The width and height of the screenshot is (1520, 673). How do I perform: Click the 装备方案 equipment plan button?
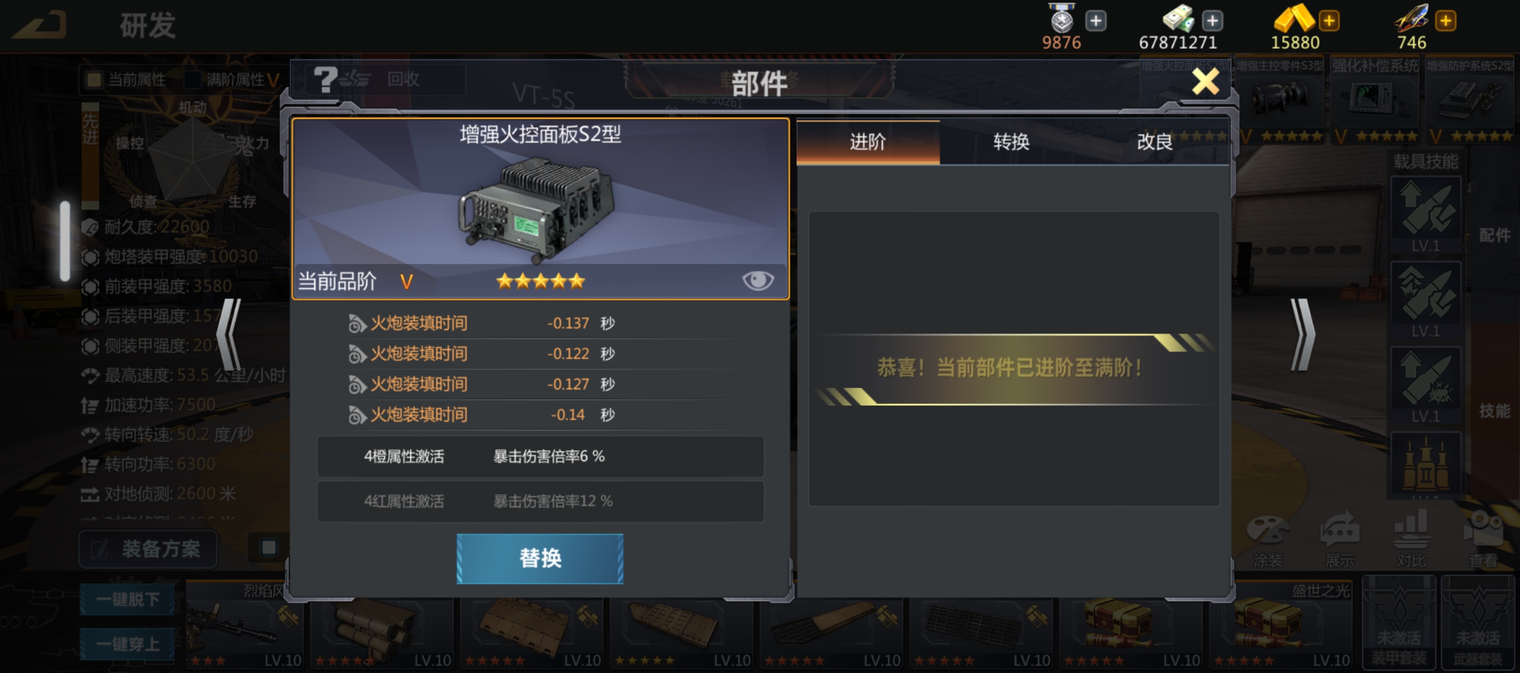click(148, 549)
